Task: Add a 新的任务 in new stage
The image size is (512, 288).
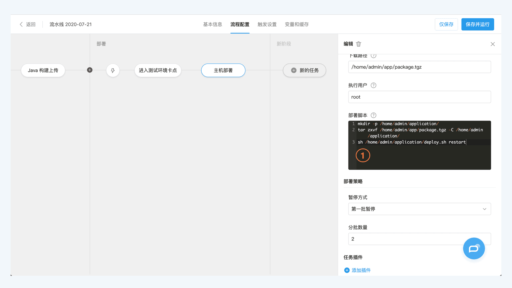Action: [x=304, y=70]
